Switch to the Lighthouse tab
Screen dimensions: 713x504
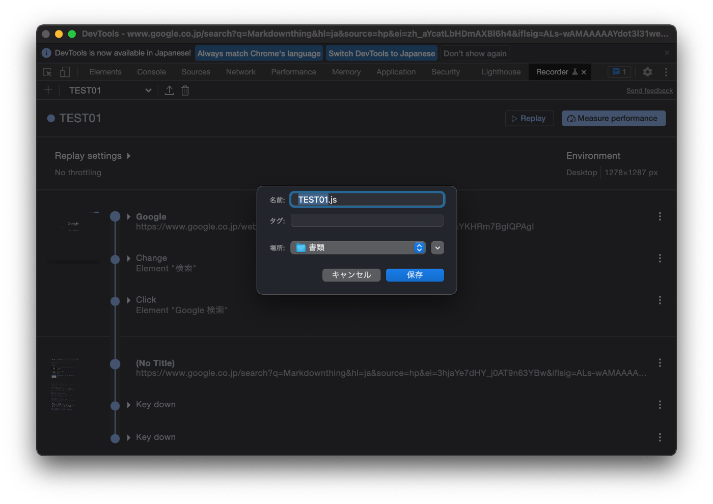click(x=501, y=72)
